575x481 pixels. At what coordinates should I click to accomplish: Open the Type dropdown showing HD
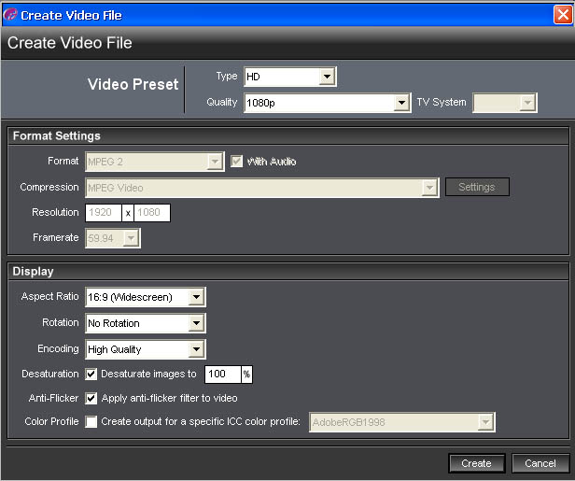290,77
